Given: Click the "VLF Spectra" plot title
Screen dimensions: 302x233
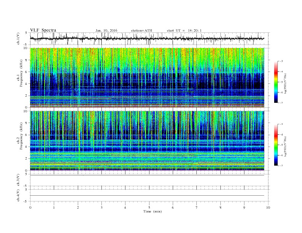Looking at the screenshot, I should pyautogui.click(x=43, y=30).
